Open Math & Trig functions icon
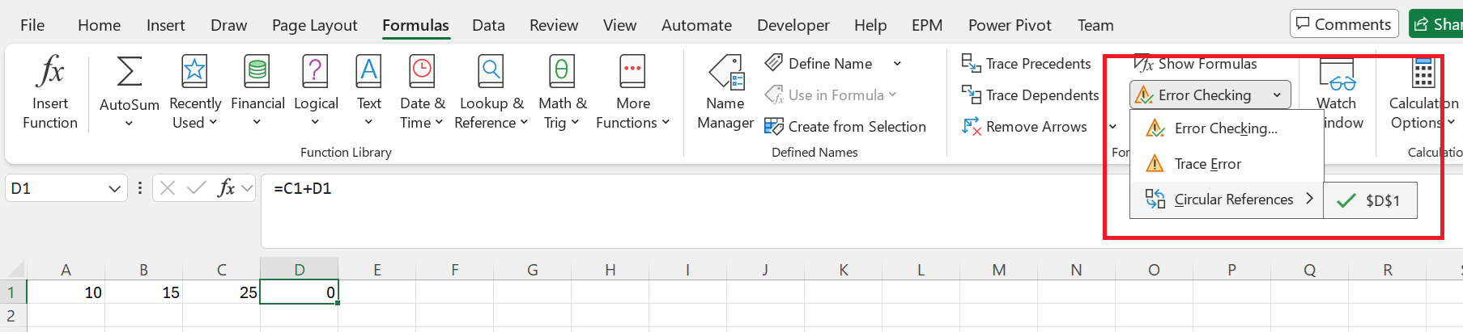Image resolution: width=1463 pixels, height=332 pixels. [x=562, y=71]
